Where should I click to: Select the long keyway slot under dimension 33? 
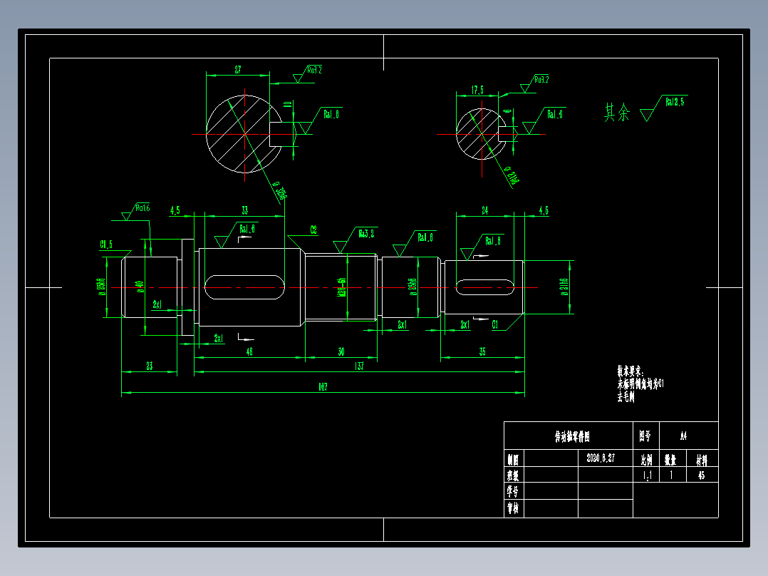pyautogui.click(x=244, y=287)
